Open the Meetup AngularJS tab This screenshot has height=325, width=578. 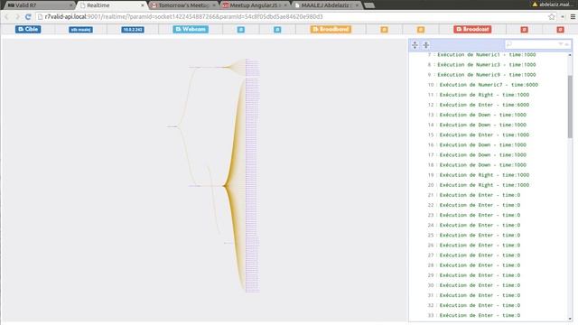255,5
